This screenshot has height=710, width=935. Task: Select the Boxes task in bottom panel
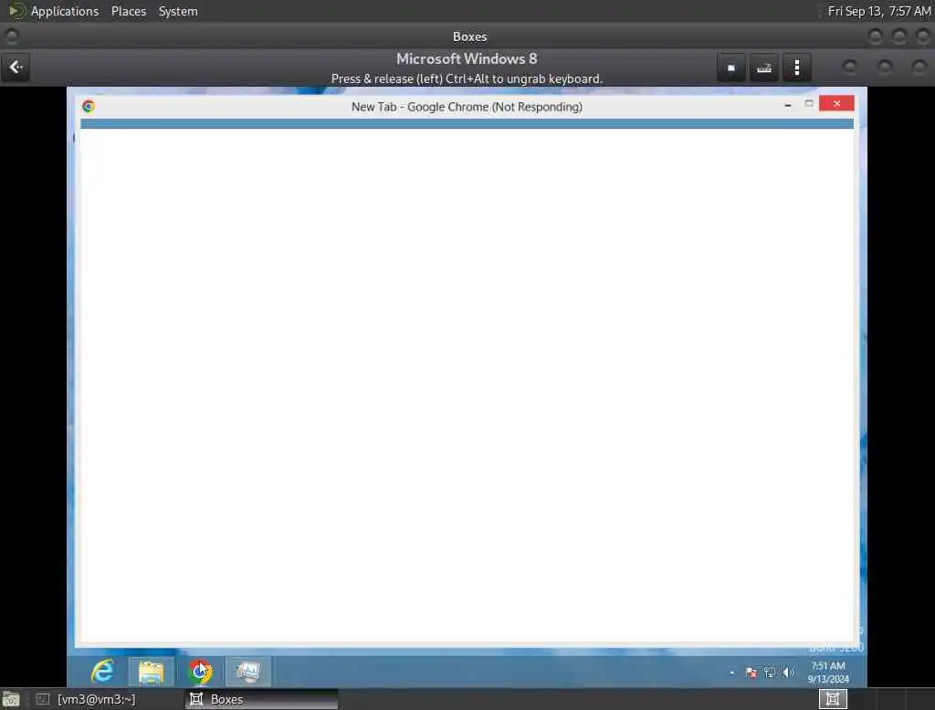pyautogui.click(x=262, y=699)
